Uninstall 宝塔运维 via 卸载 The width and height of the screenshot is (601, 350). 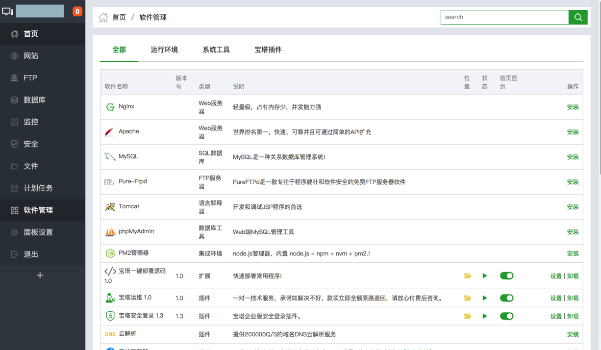pos(573,298)
